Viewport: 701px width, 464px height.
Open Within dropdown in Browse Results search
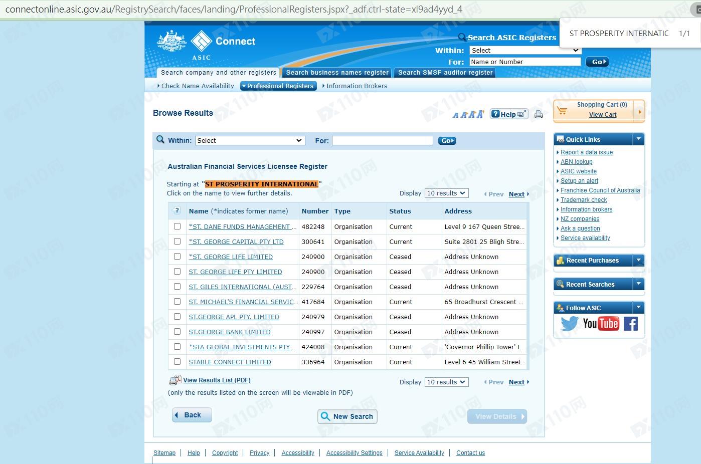pyautogui.click(x=250, y=141)
